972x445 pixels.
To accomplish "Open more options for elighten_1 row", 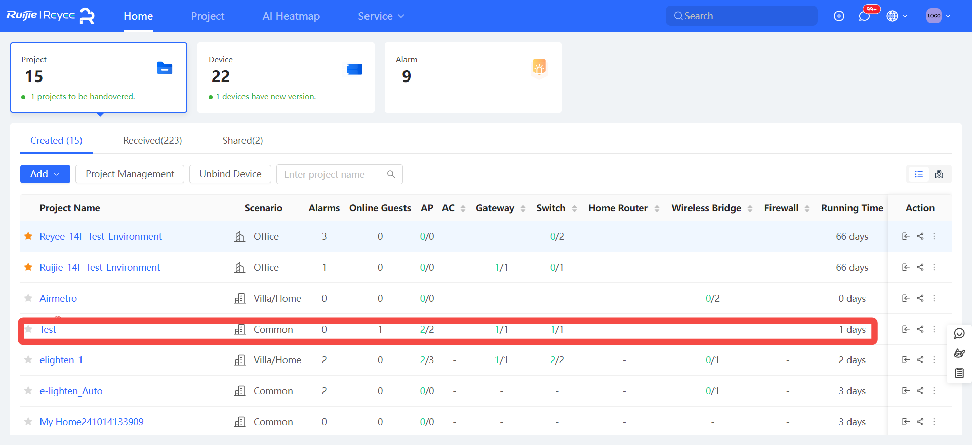I will (x=934, y=360).
